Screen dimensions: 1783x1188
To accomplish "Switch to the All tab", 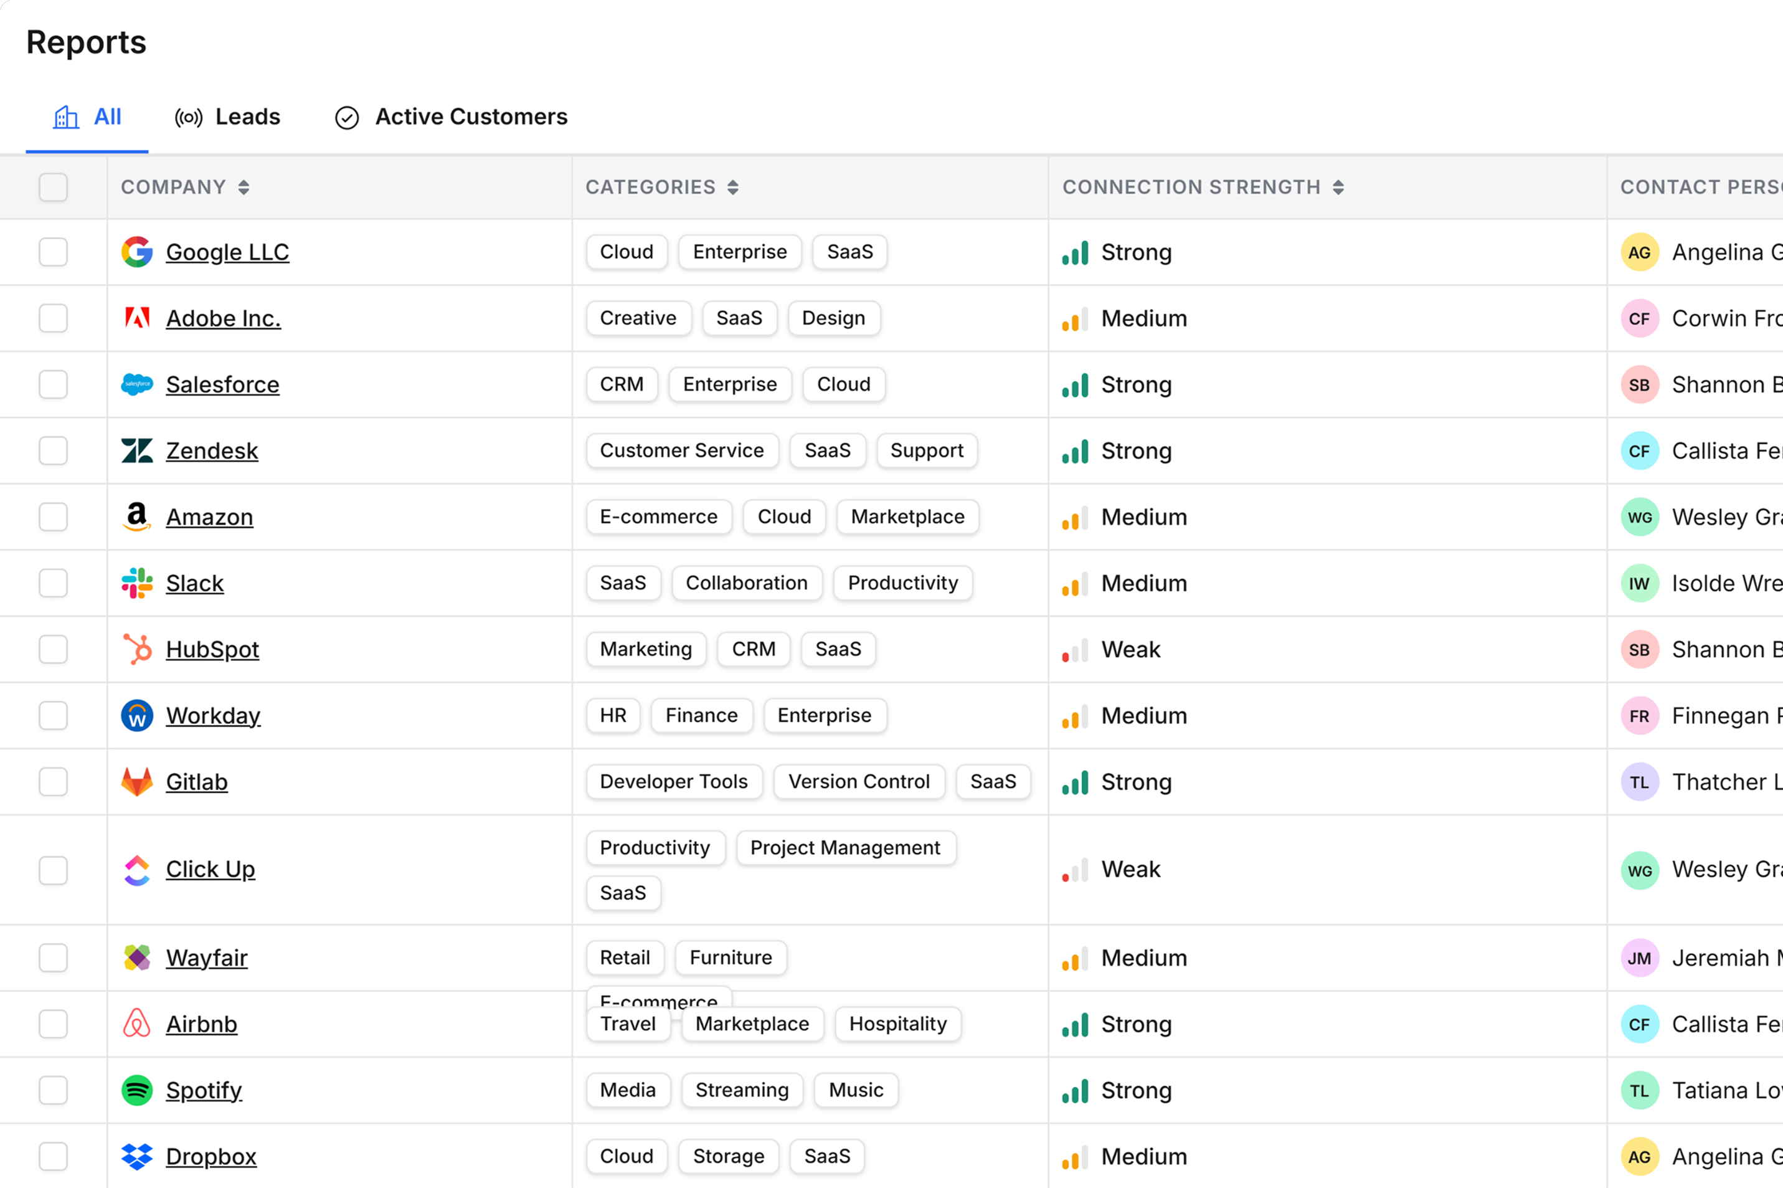I will (87, 116).
